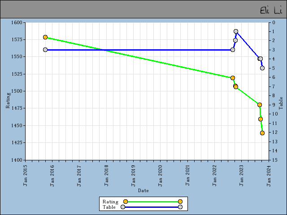Click the blue line sample in the legend

pos(152,207)
